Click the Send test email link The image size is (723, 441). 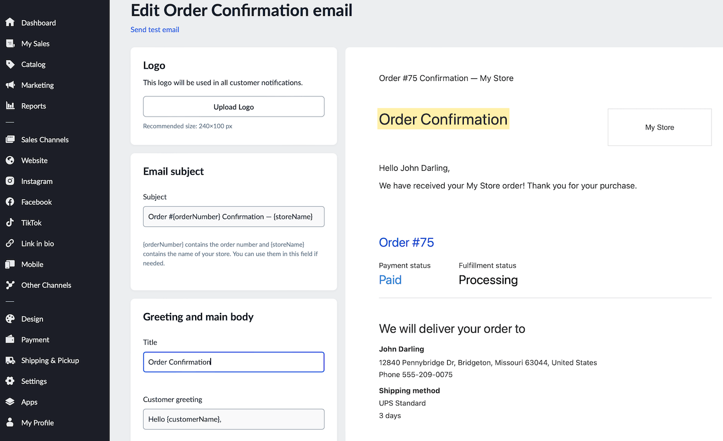tap(154, 29)
